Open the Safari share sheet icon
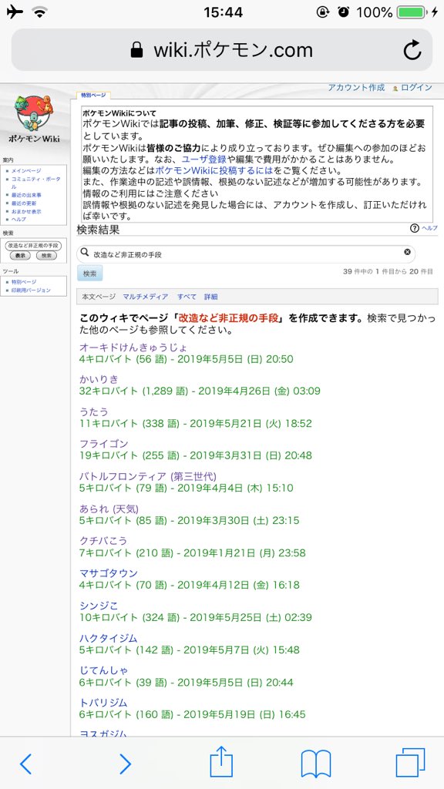The image size is (444, 789). [x=221, y=761]
